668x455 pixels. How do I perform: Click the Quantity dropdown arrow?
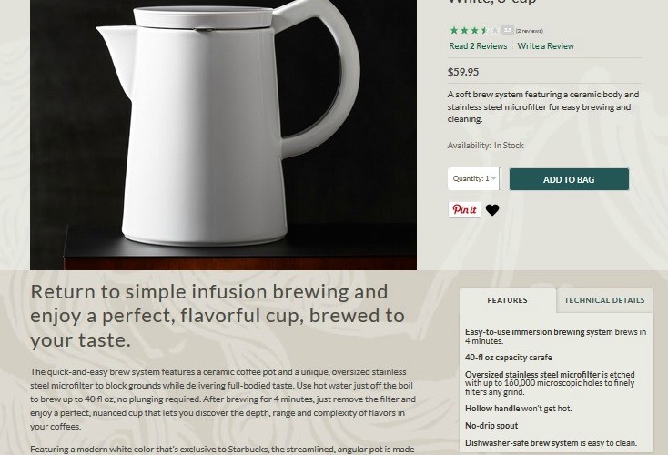point(493,179)
